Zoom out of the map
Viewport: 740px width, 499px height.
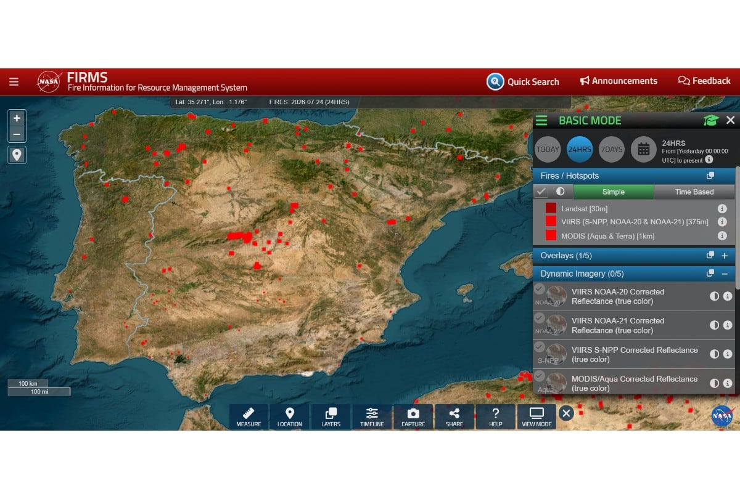click(17, 134)
